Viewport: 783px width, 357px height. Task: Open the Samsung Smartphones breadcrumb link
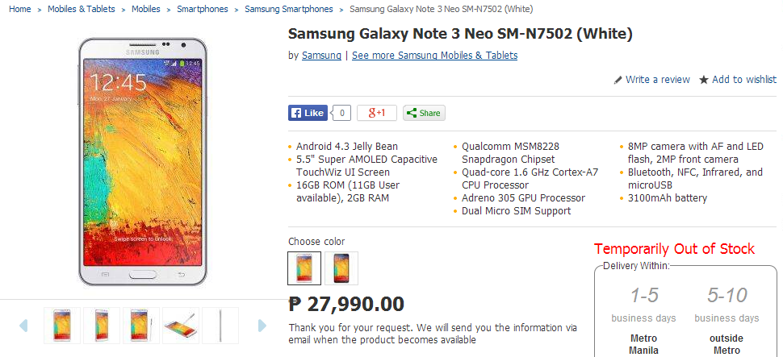point(288,9)
